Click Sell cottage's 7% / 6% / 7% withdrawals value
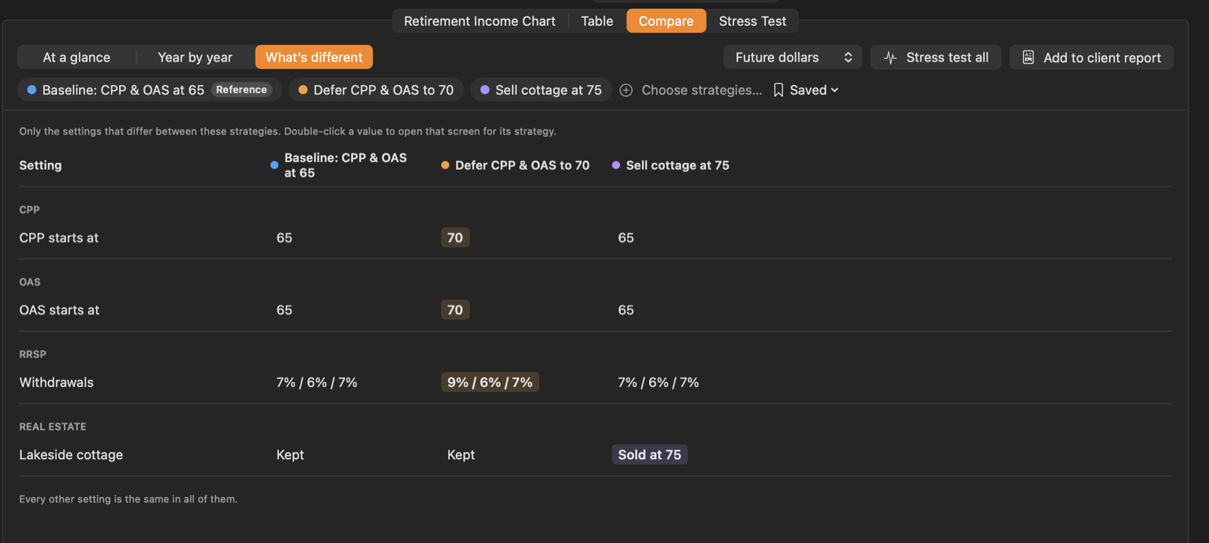 click(658, 382)
